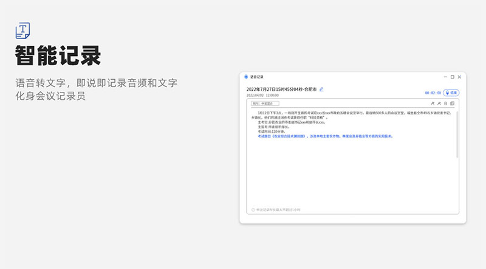The height and width of the screenshot is (269, 486).
Task: Click the blue highlighted line starting 考试题目
Action: tap(325, 136)
